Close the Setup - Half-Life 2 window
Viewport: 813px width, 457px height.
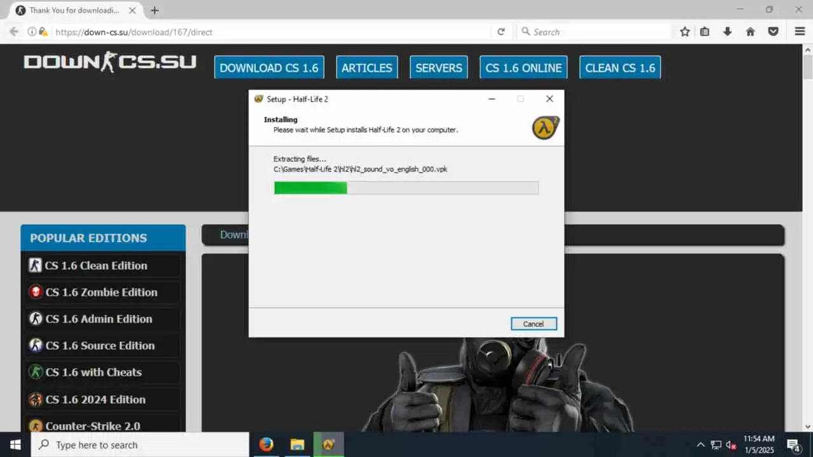(549, 99)
